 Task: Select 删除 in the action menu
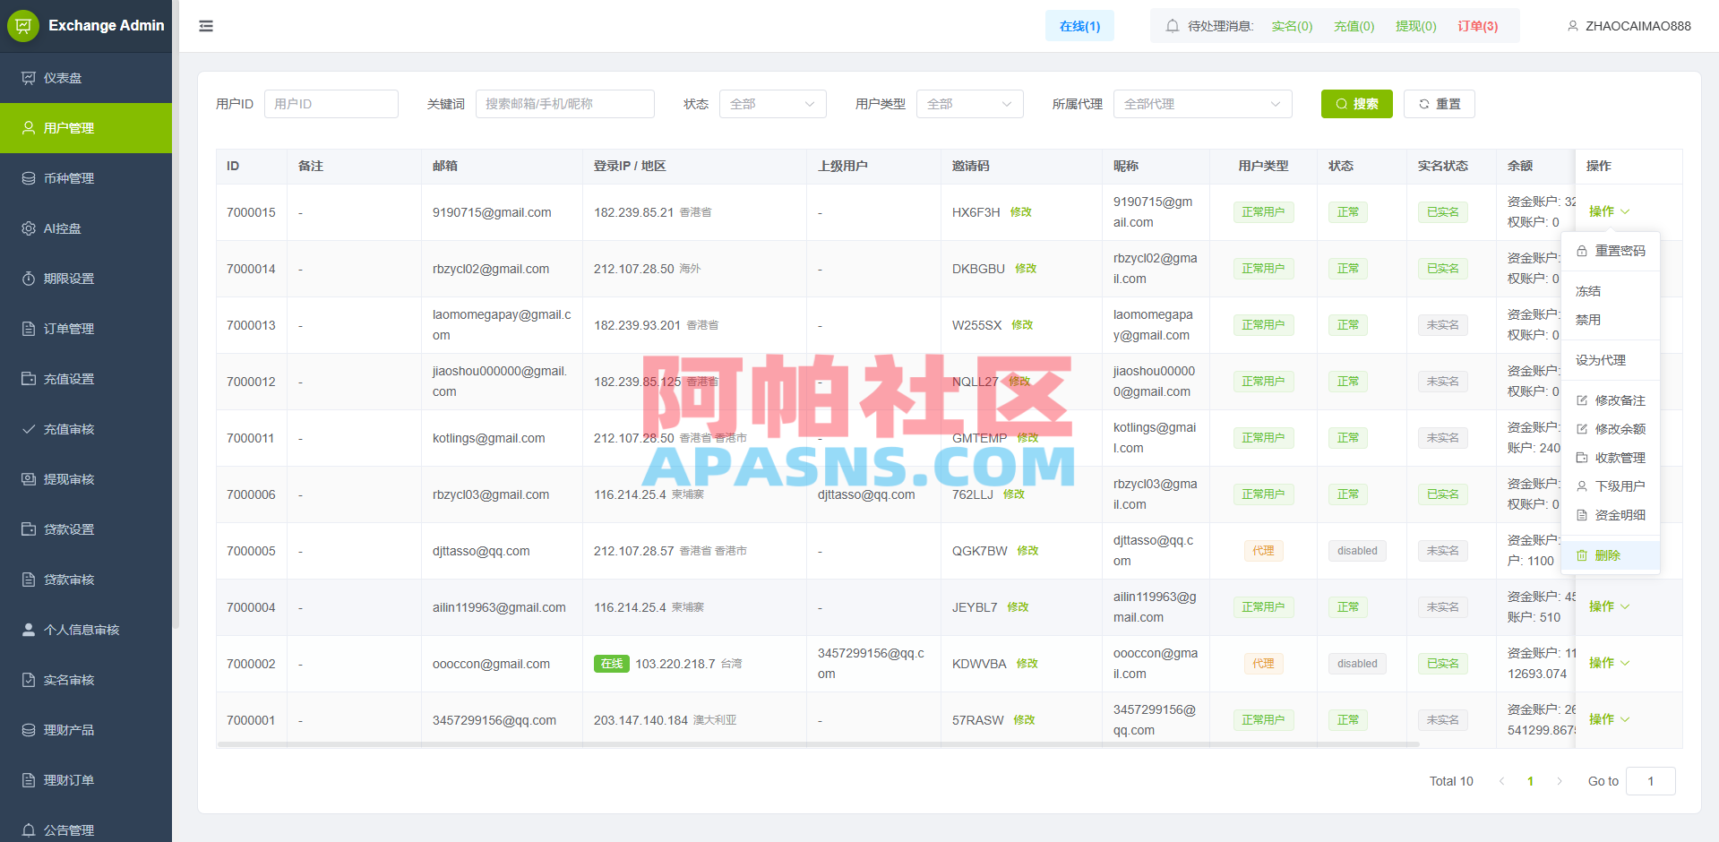[1611, 555]
